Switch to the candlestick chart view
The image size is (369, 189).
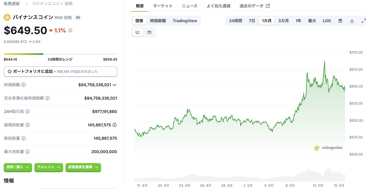149,32
